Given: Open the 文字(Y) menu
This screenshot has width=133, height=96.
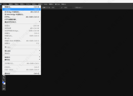Looking at the screenshot, I should tap(28, 4).
